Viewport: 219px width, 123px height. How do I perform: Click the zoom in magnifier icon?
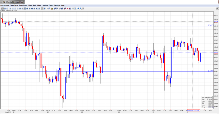pyautogui.click(x=78, y=9)
